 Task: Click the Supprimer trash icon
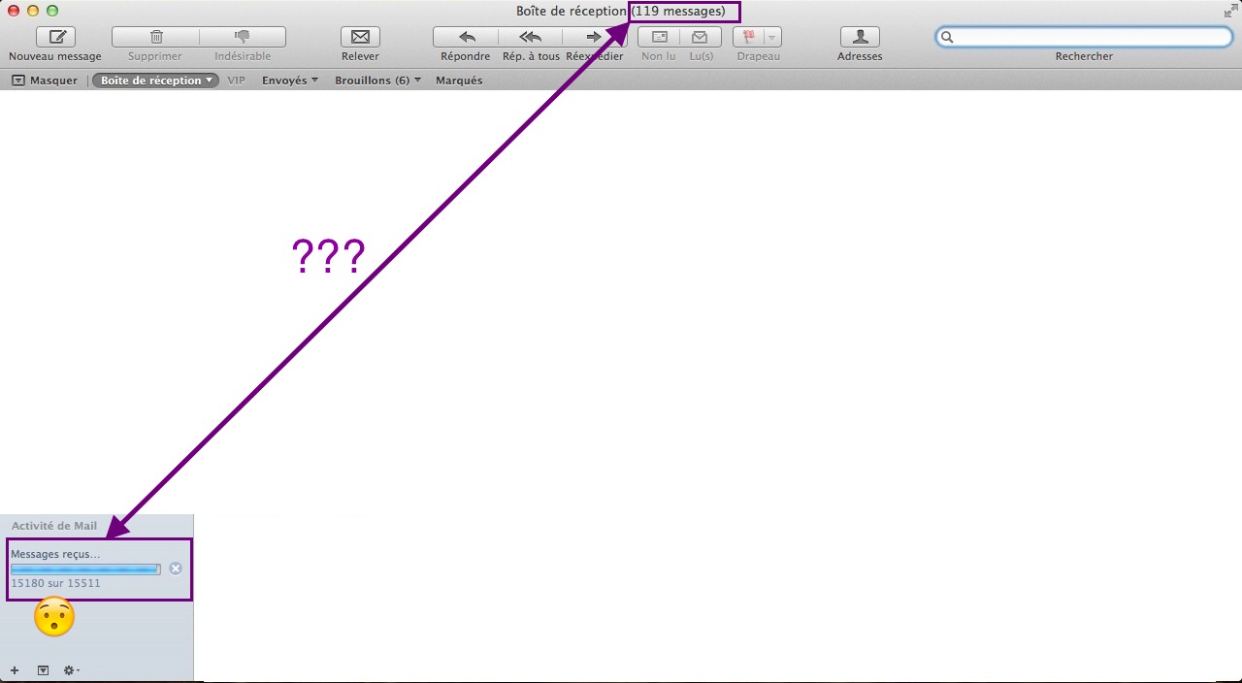[156, 37]
